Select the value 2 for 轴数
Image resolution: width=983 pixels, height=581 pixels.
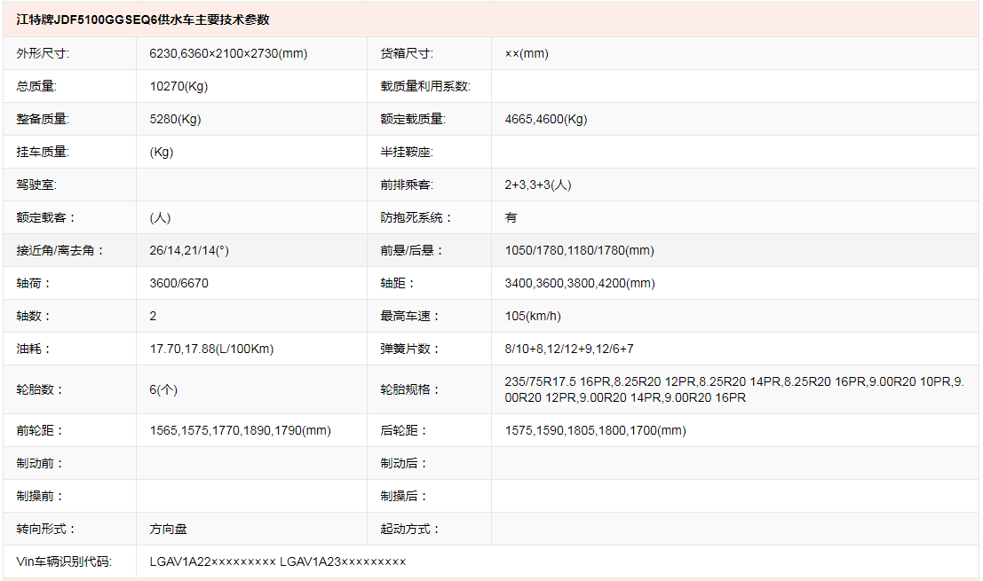153,316
